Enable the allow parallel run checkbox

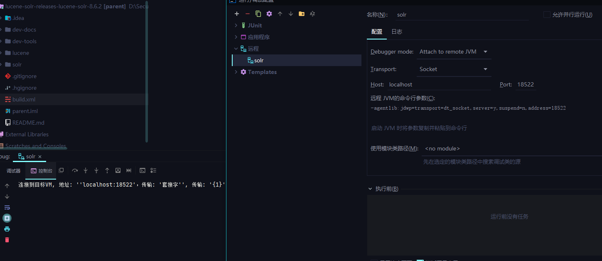[547, 15]
